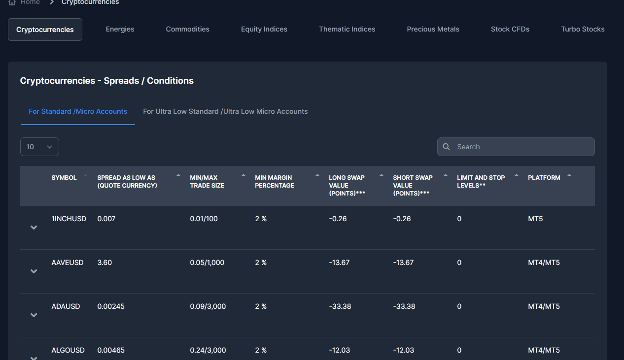Image resolution: width=624 pixels, height=360 pixels.
Task: Click the Home breadcrumb link
Action: [x=30, y=2]
